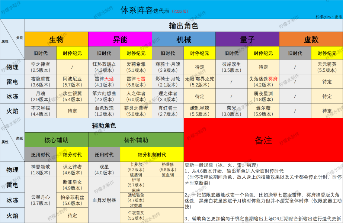Click the 午夜苦艾 (5.2版本) cell
The height and width of the screenshot is (223, 343).
(x=136, y=215)
